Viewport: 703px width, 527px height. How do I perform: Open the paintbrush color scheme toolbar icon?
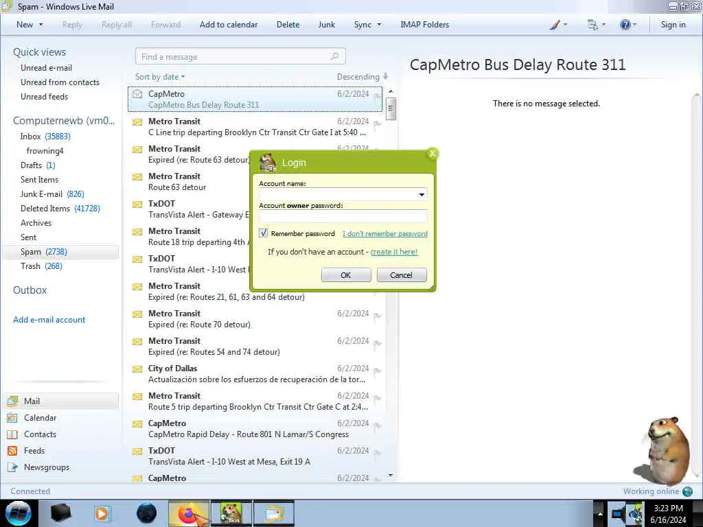click(x=555, y=25)
